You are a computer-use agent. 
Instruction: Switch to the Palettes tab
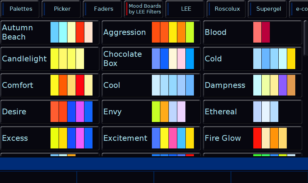[x=20, y=9]
